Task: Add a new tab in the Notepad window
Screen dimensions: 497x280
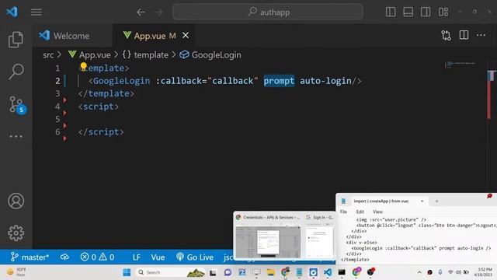Action: pos(436,201)
